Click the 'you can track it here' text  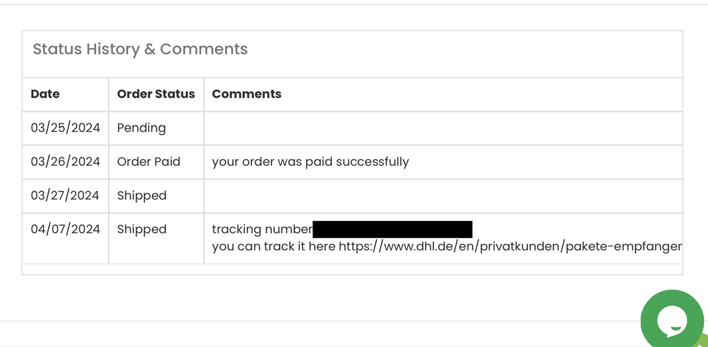274,246
